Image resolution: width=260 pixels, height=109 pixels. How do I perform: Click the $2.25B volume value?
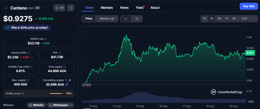click(x=13, y=57)
